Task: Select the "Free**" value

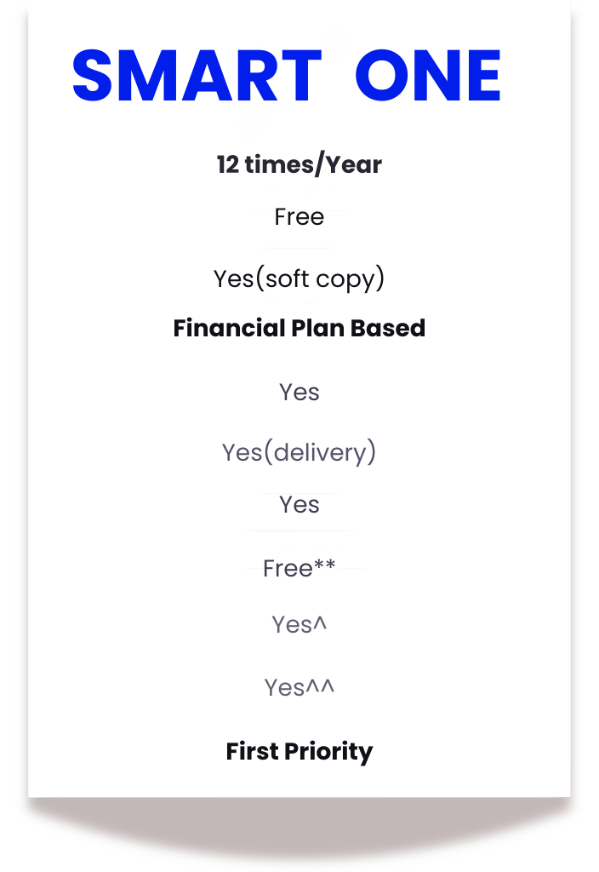Action: click(x=299, y=568)
